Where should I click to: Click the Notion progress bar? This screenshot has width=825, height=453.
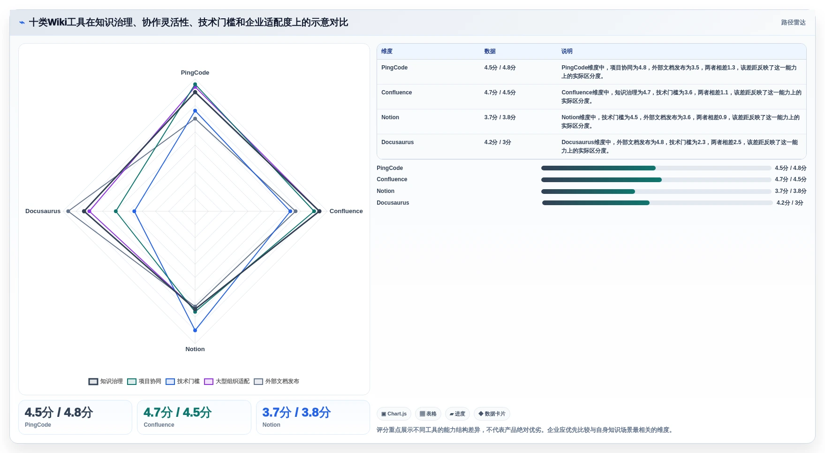pyautogui.click(x=656, y=192)
